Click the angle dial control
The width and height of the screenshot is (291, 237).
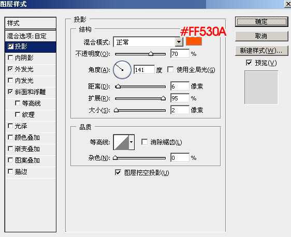click(122, 70)
